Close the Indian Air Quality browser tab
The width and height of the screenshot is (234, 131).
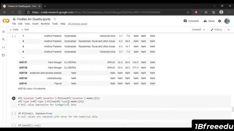point(39,6)
